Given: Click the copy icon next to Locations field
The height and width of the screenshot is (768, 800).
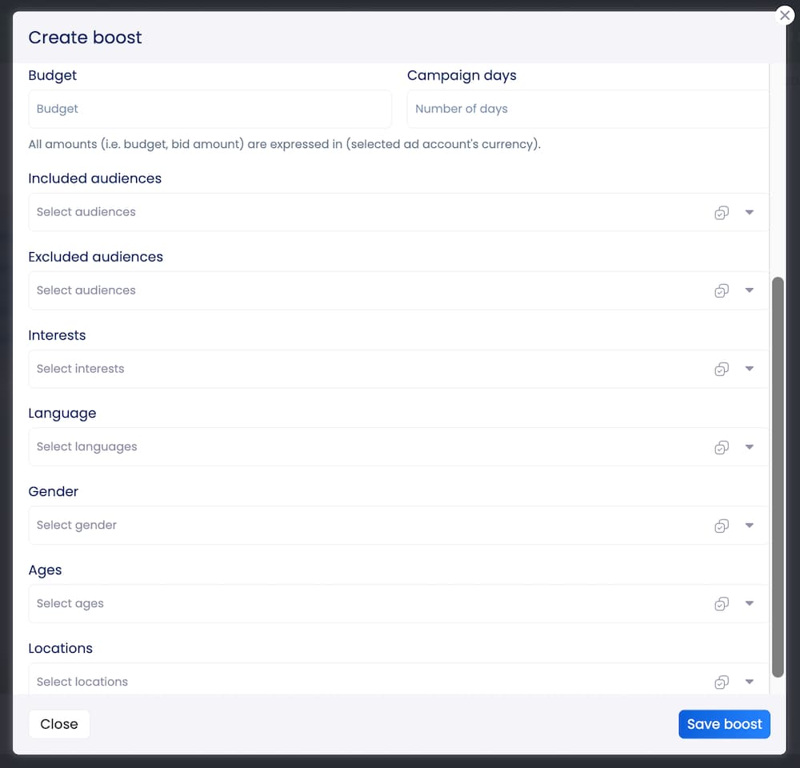Looking at the screenshot, I should (722, 681).
